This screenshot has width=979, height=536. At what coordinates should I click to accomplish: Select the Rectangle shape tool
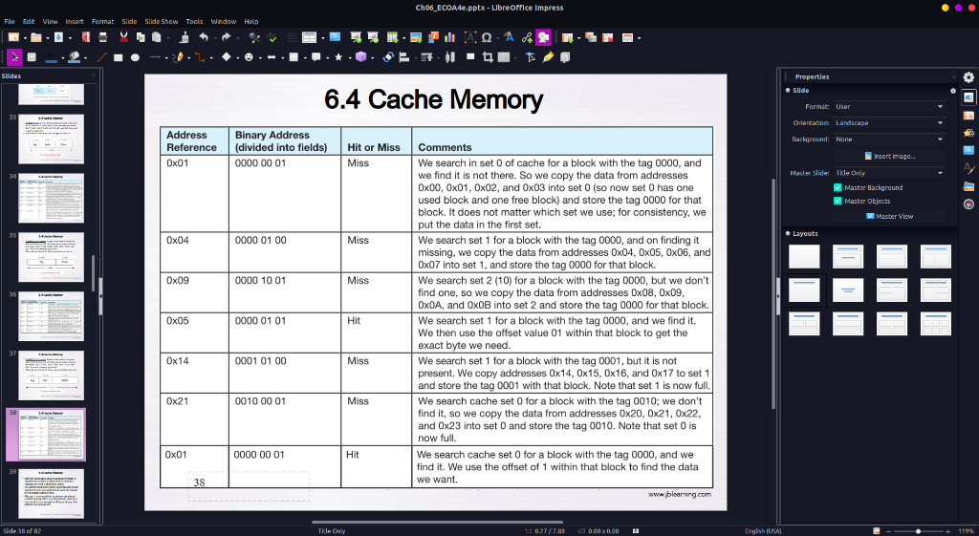tap(118, 57)
